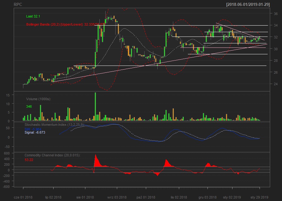Click the green volume value 346
The height and width of the screenshot is (201, 282).
29,107
